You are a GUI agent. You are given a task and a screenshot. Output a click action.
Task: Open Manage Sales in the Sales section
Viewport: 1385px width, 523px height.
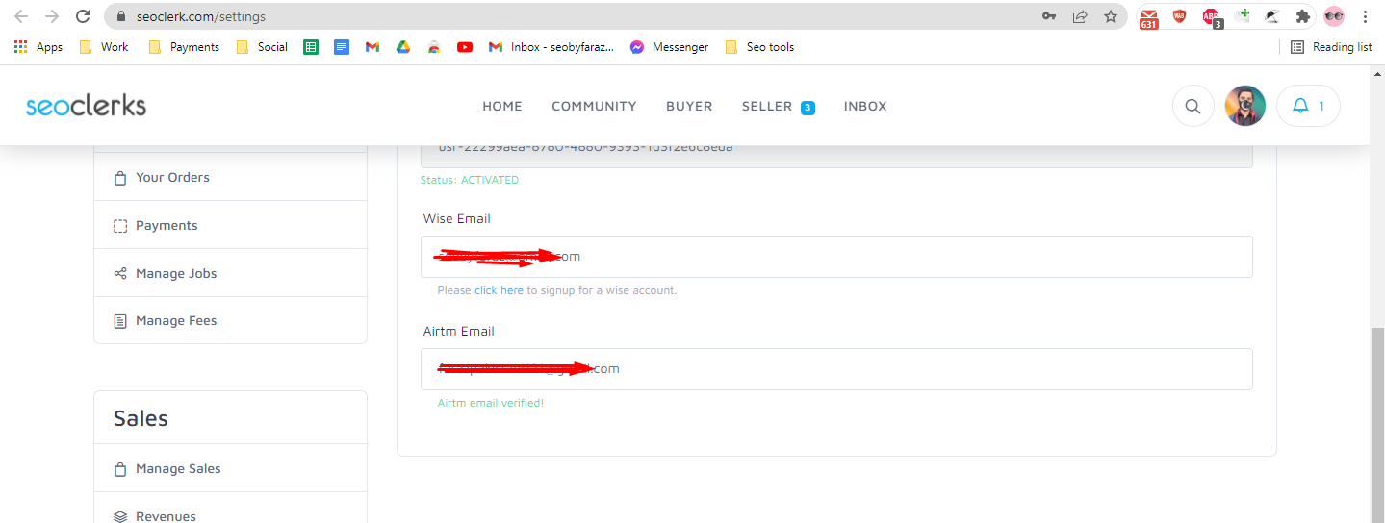pyautogui.click(x=230, y=468)
